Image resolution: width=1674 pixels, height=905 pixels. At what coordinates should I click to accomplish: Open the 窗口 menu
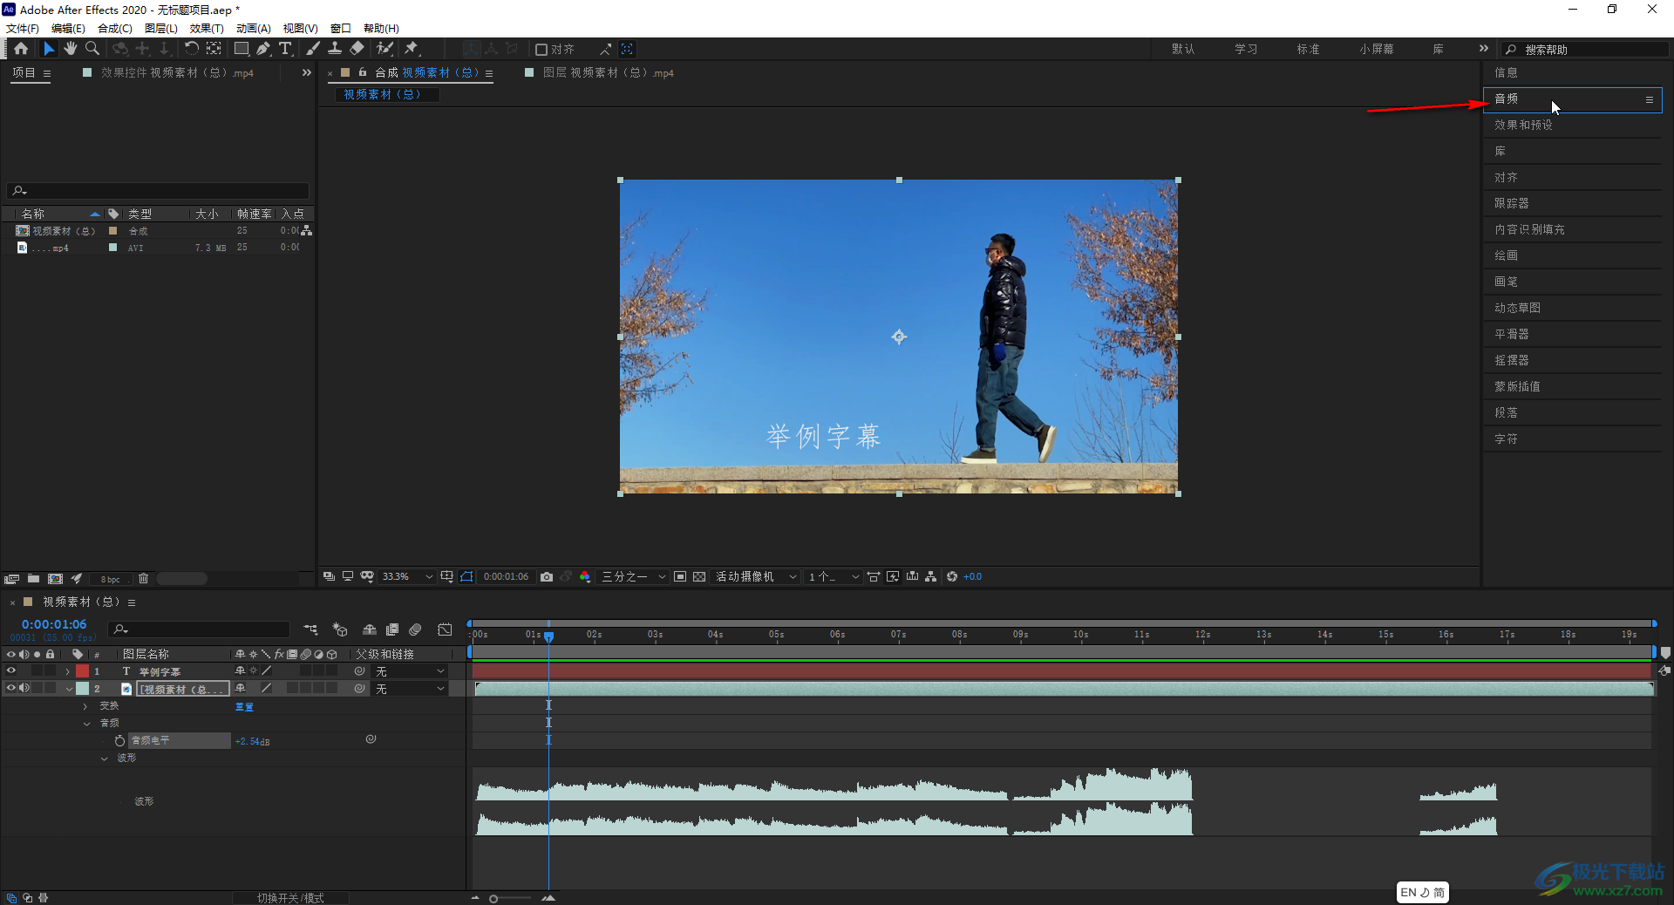click(x=341, y=29)
